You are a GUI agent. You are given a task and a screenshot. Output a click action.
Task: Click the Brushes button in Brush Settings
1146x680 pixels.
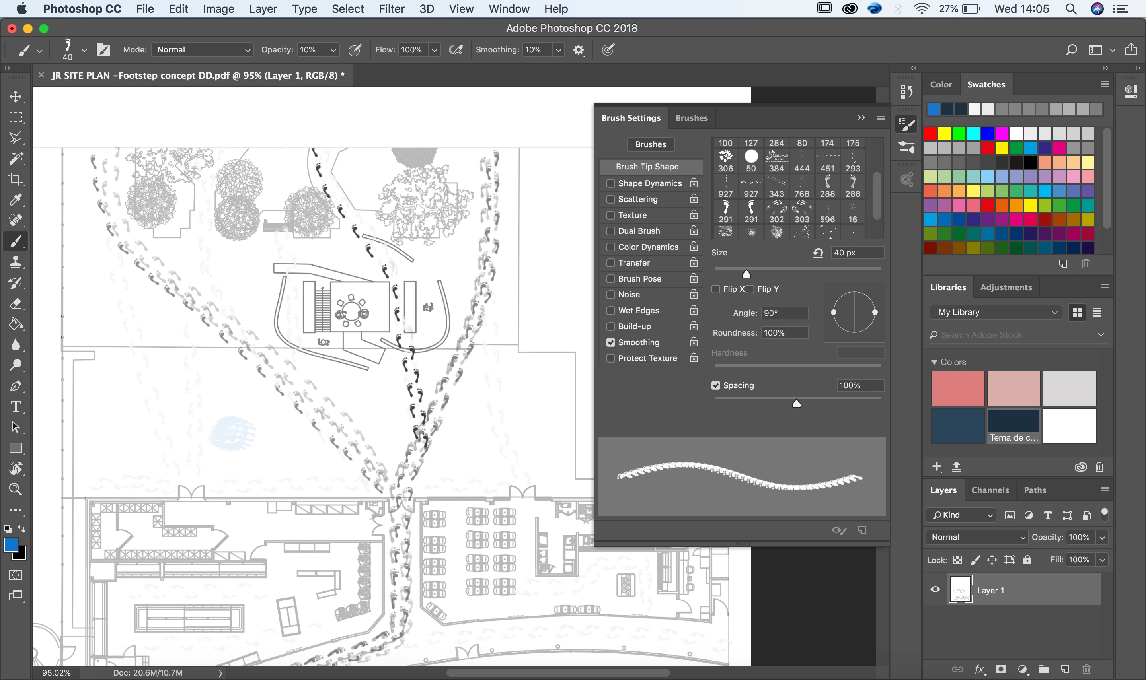coord(650,144)
